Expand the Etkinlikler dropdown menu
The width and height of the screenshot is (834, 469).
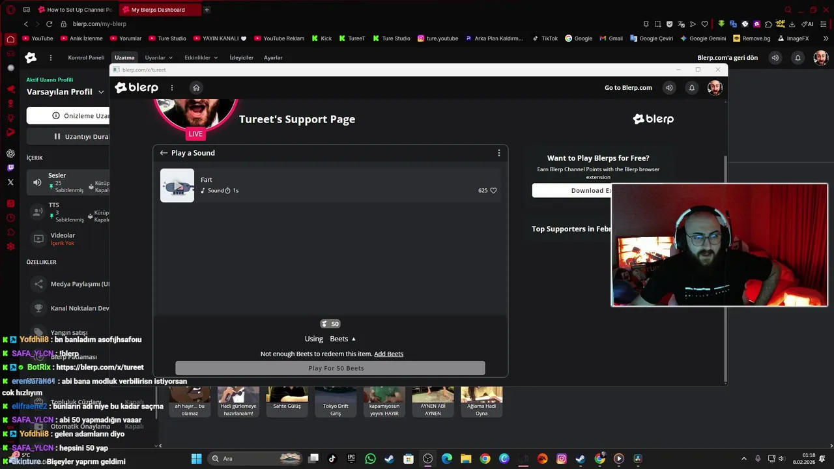(201, 57)
